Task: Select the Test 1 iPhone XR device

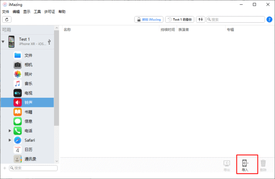Action: 27,42
